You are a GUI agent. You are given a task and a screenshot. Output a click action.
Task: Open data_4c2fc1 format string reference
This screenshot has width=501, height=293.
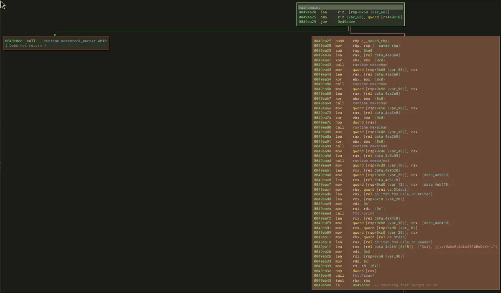(x=389, y=247)
